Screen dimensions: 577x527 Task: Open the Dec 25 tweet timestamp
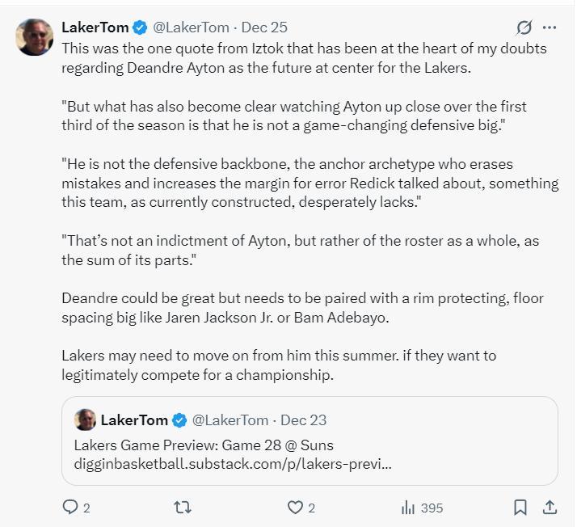pos(263,27)
